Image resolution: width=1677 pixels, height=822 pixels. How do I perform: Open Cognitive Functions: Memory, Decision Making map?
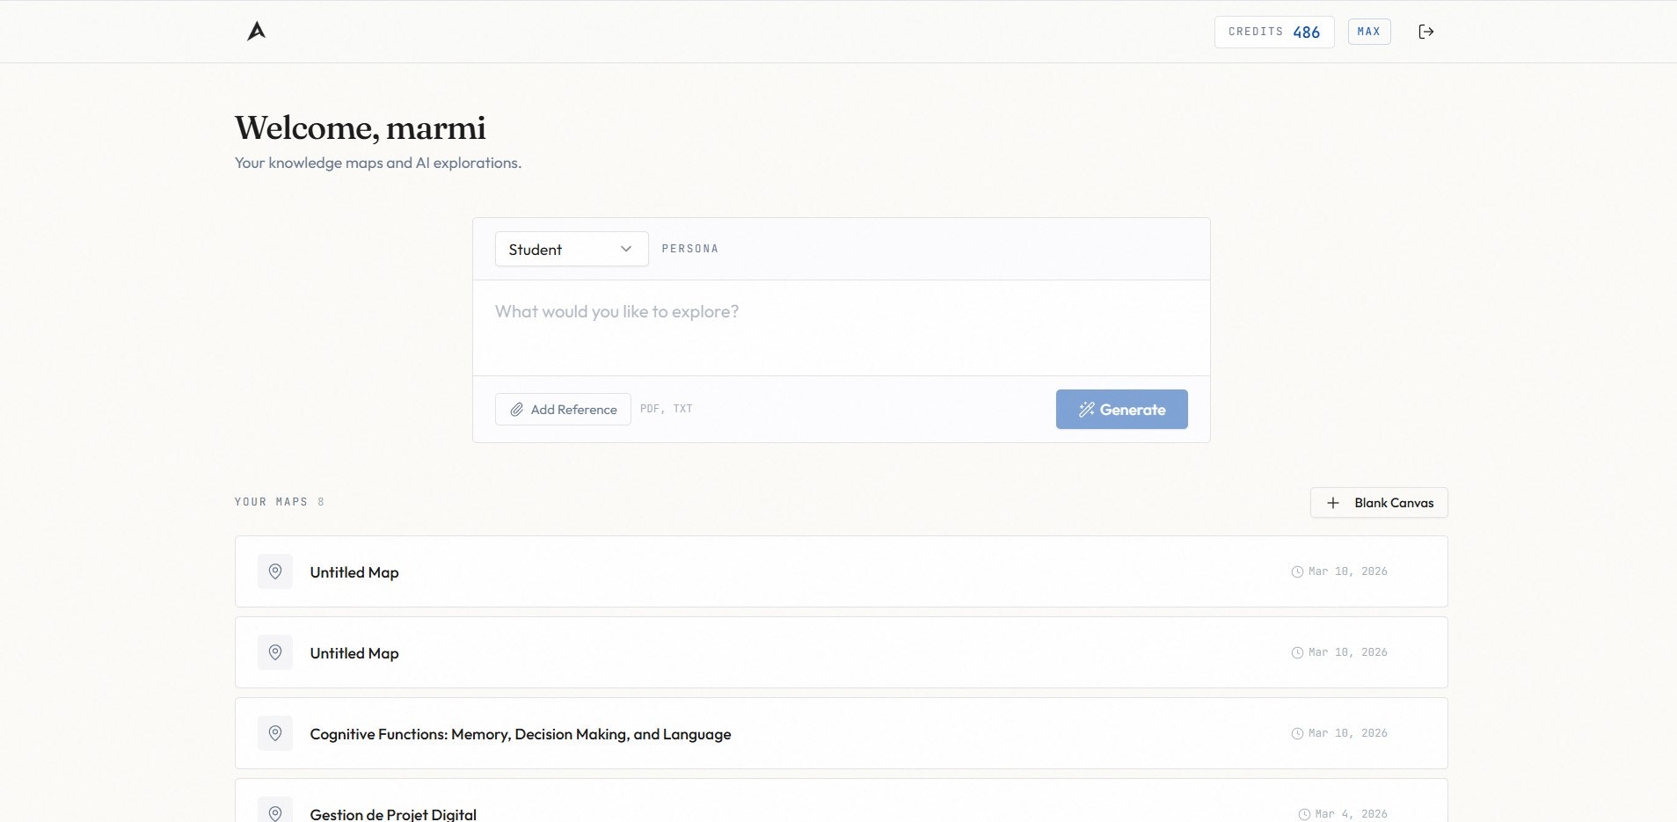click(x=520, y=733)
